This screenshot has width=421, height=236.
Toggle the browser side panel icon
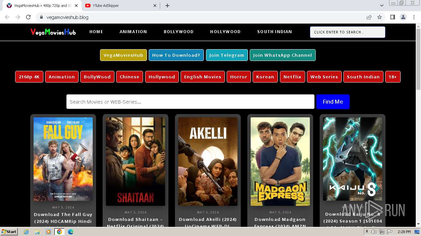392,17
